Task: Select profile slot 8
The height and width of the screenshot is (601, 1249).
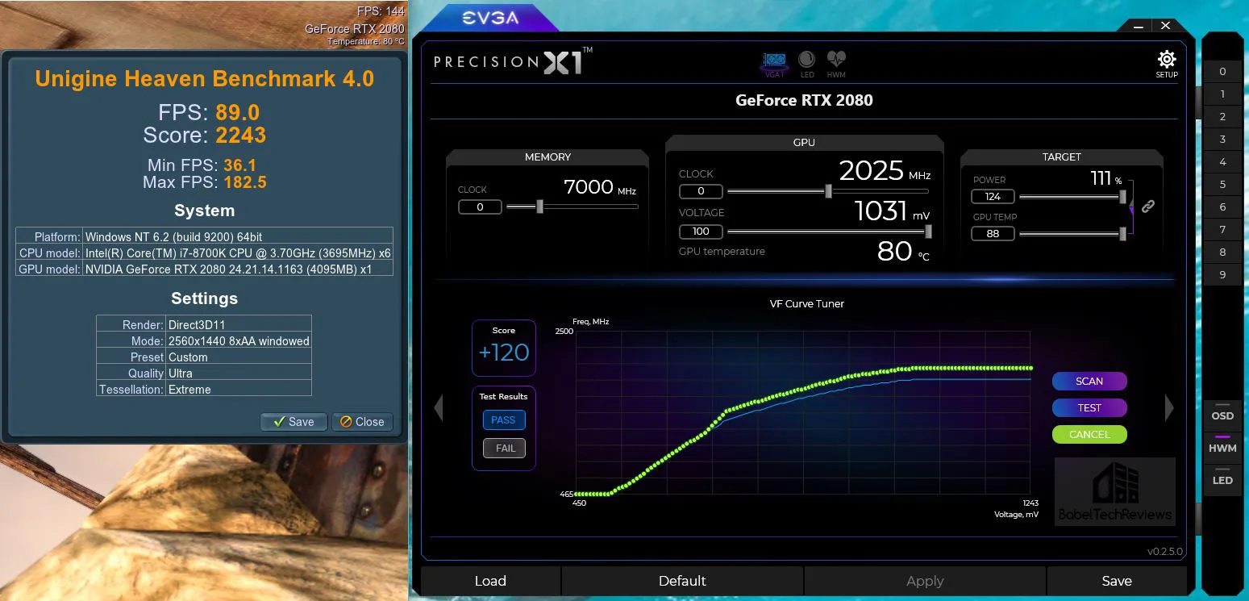Action: (x=1222, y=253)
